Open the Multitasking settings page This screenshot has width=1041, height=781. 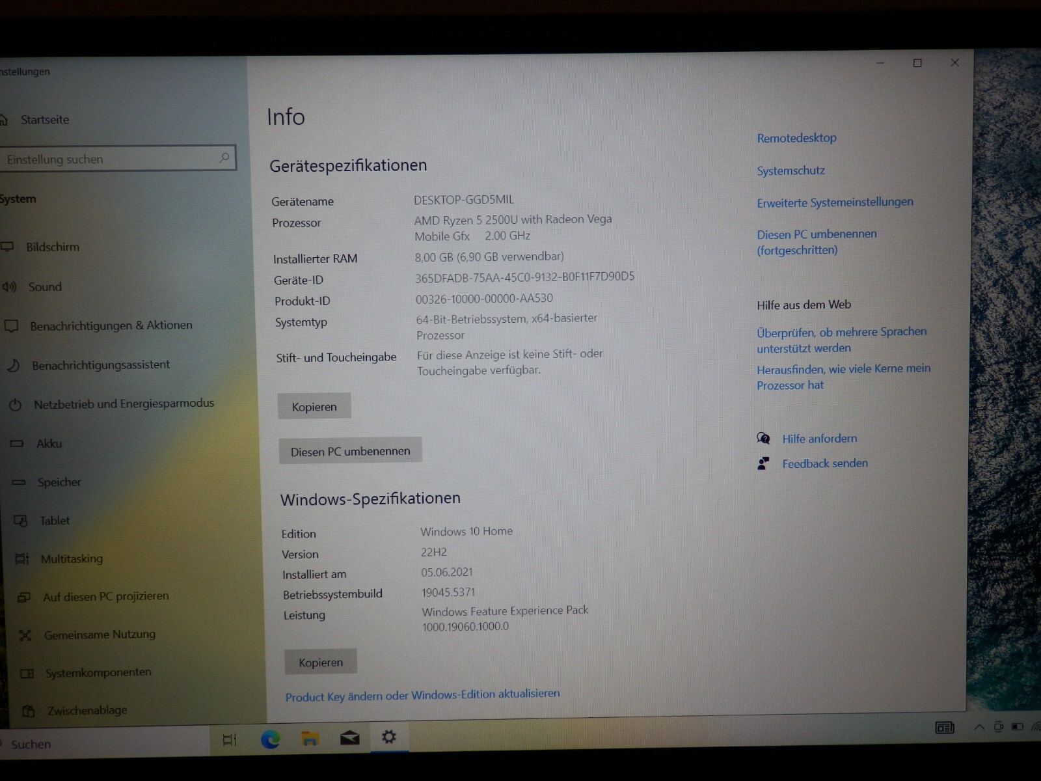point(72,559)
